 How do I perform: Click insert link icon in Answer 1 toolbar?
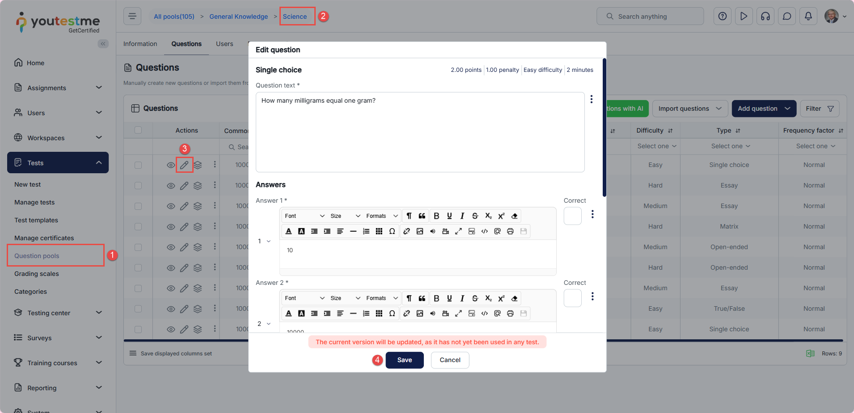coord(406,231)
